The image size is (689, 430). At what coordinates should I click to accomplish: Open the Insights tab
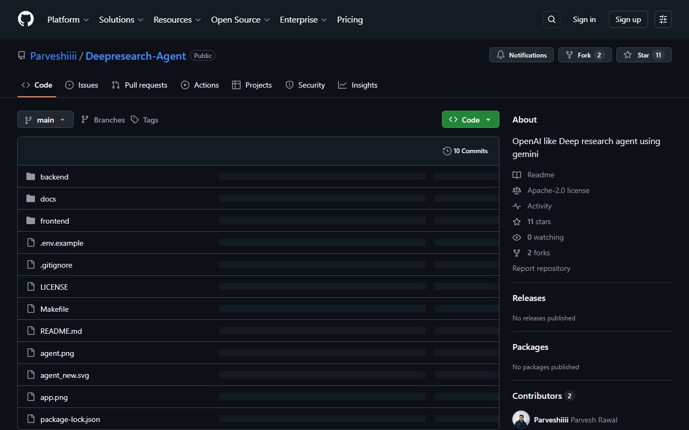coord(358,85)
